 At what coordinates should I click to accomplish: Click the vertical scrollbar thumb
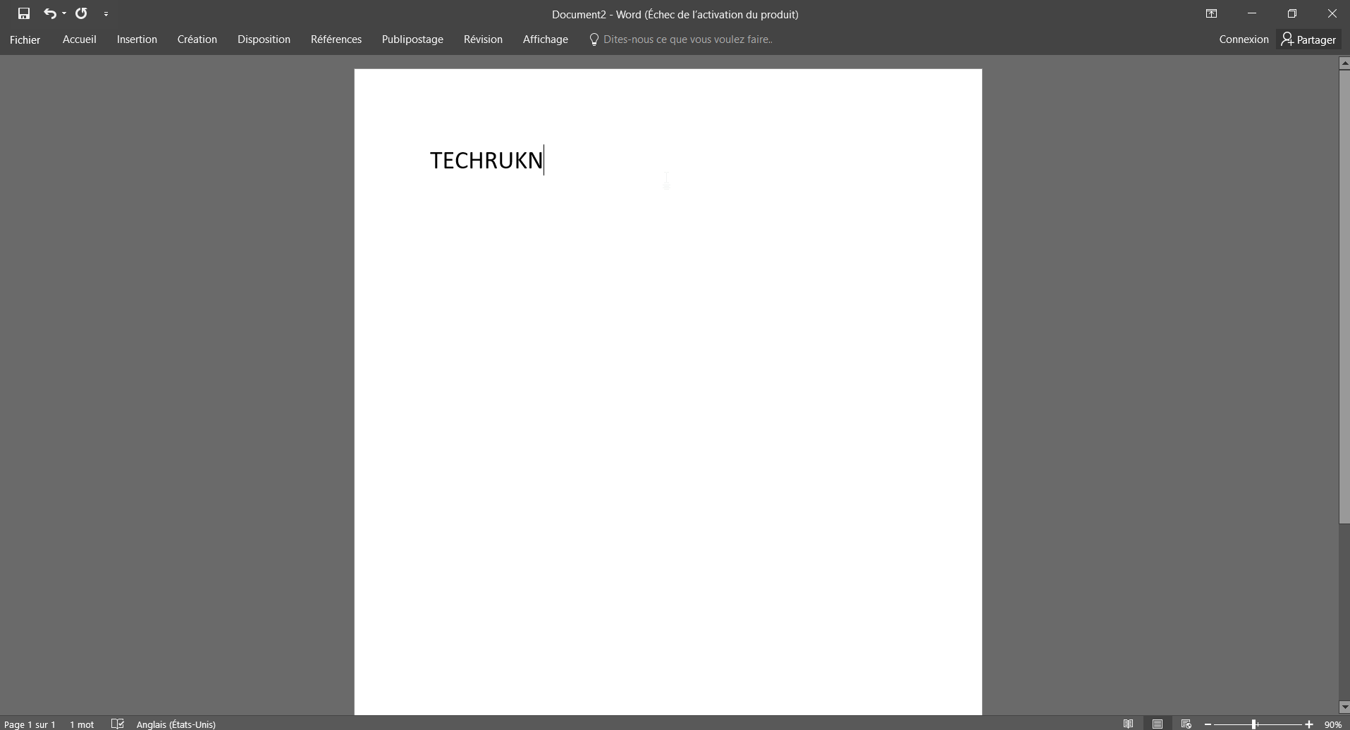coord(1344,297)
